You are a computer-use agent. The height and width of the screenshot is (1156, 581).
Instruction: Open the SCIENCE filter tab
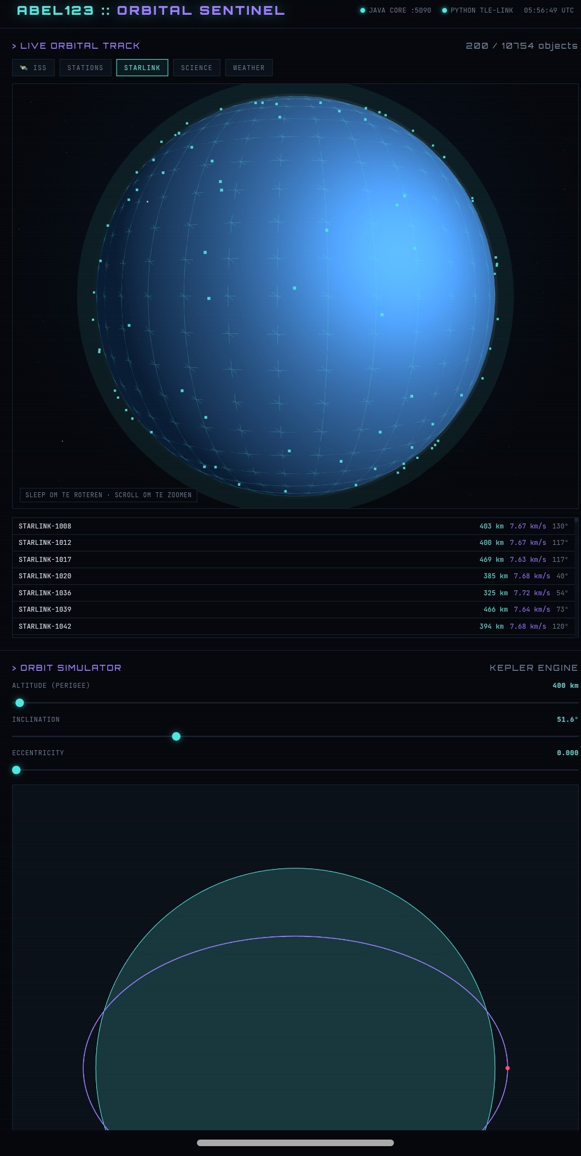pyautogui.click(x=196, y=68)
